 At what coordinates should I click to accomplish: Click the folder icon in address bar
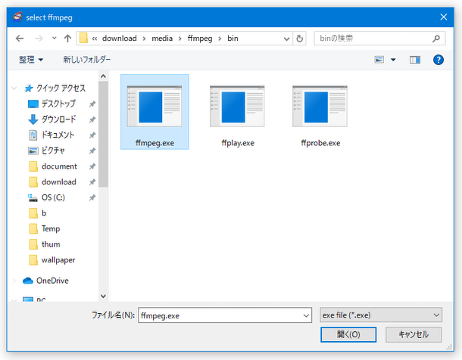click(x=83, y=39)
